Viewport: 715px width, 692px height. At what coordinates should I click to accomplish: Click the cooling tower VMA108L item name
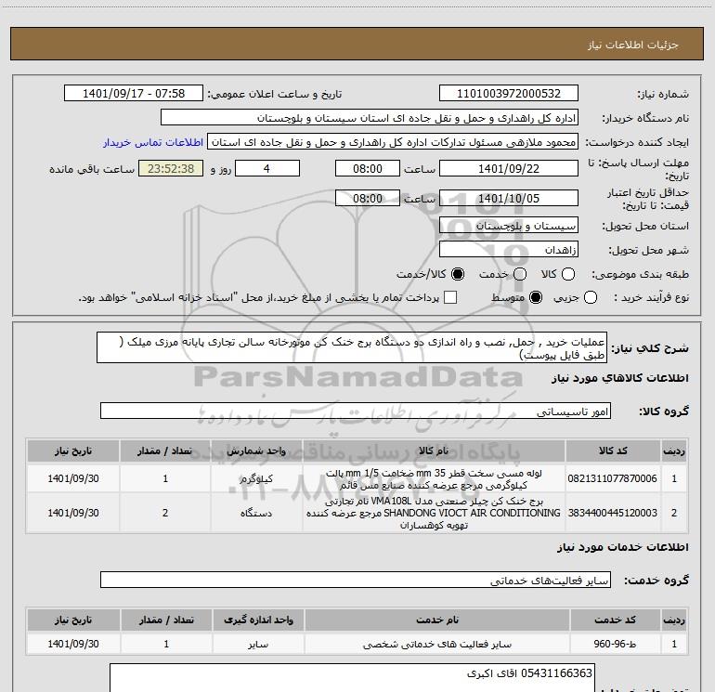coord(434,513)
